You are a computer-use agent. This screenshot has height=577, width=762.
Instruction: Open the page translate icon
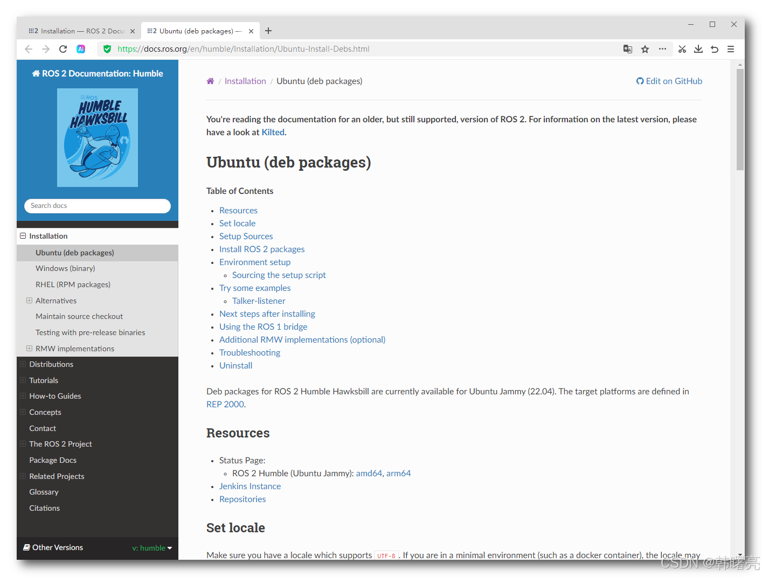click(628, 49)
